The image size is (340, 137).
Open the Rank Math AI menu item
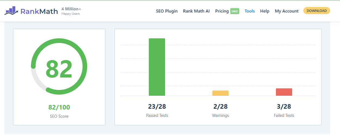tap(196, 11)
